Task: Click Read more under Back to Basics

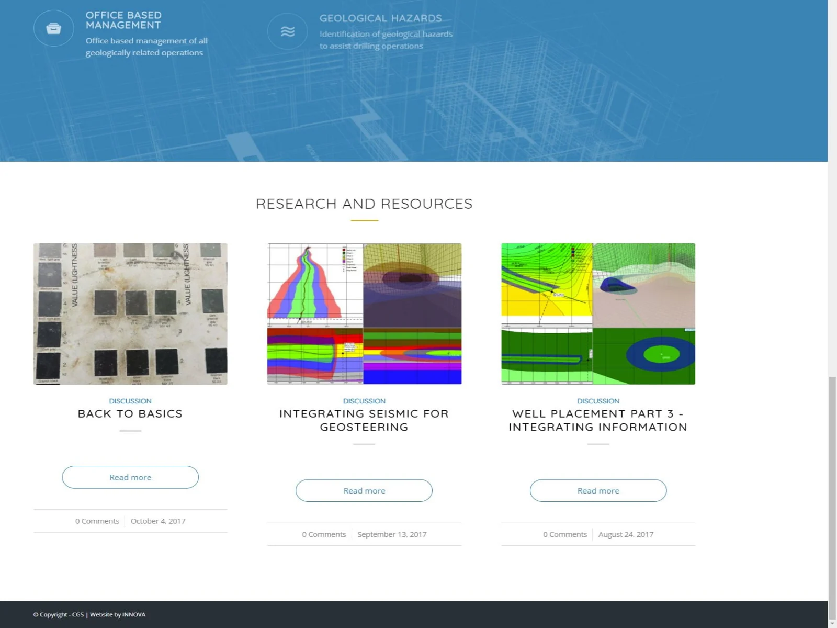Action: click(130, 477)
